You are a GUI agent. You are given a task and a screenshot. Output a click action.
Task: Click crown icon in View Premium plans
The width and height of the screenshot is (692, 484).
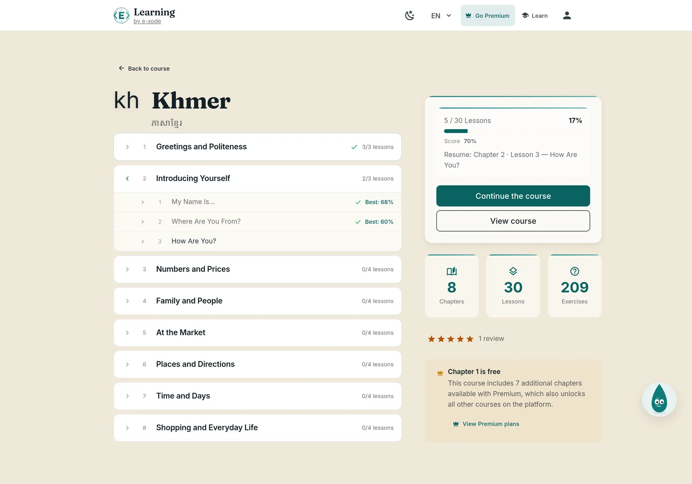click(455, 424)
